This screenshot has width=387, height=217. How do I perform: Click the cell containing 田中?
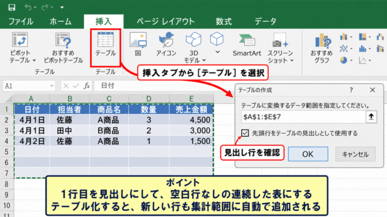coord(70,131)
